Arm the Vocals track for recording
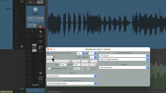Viewport: 166px width, 93px height. tap(40, 27)
